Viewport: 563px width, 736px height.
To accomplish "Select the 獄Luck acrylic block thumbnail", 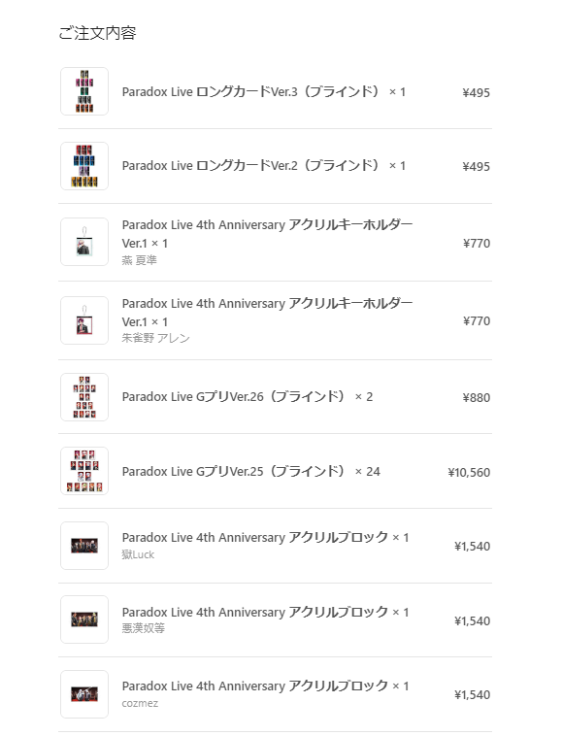I will pyautogui.click(x=84, y=546).
